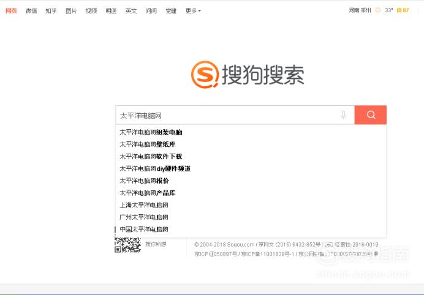This screenshot has width=424, height=295.
Task: Choose suggestion 太平洋电脑网产品库
Action: (251, 193)
